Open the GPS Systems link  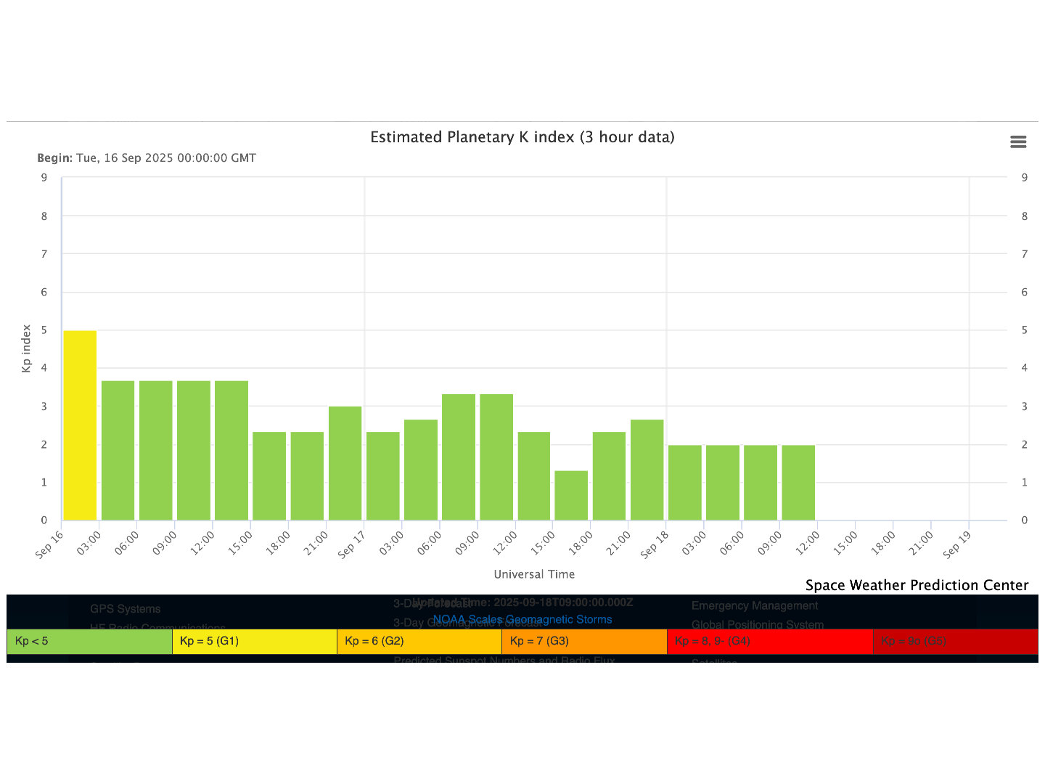pyautogui.click(x=126, y=609)
